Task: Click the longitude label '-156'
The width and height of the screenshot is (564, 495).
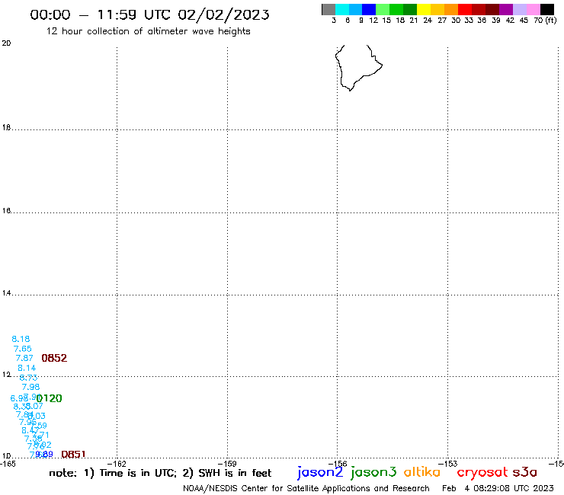Action: pyautogui.click(x=338, y=464)
